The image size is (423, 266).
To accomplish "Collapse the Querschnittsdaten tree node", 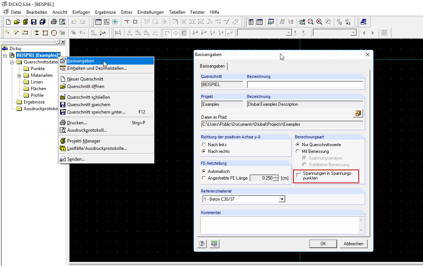I will click(x=12, y=62).
